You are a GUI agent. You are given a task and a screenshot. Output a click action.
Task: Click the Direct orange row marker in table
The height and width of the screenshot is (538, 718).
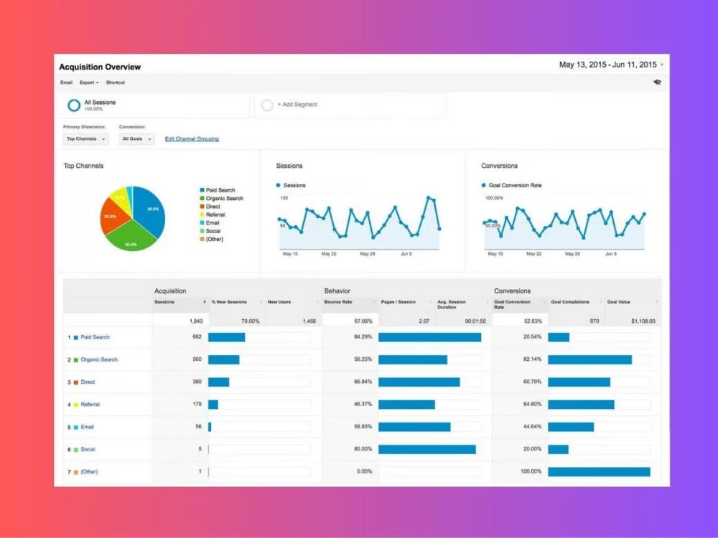pos(76,382)
